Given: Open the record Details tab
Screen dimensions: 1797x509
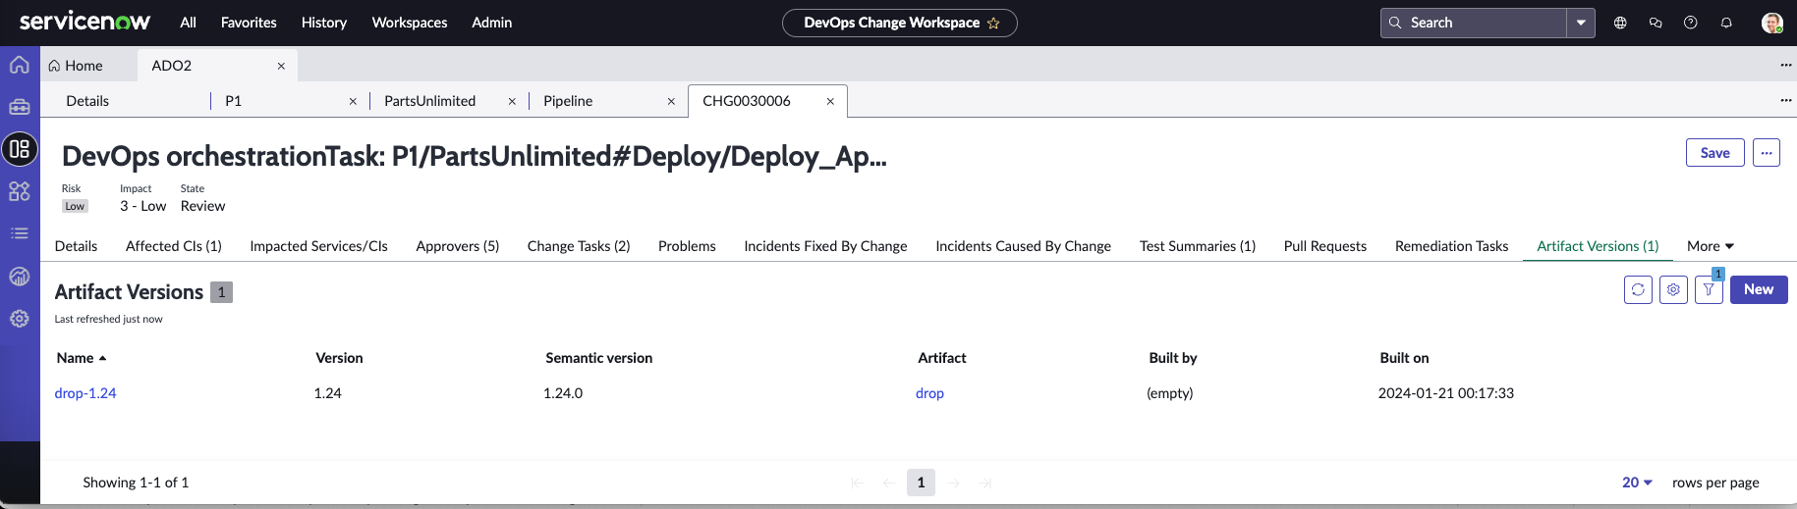Looking at the screenshot, I should click(77, 246).
